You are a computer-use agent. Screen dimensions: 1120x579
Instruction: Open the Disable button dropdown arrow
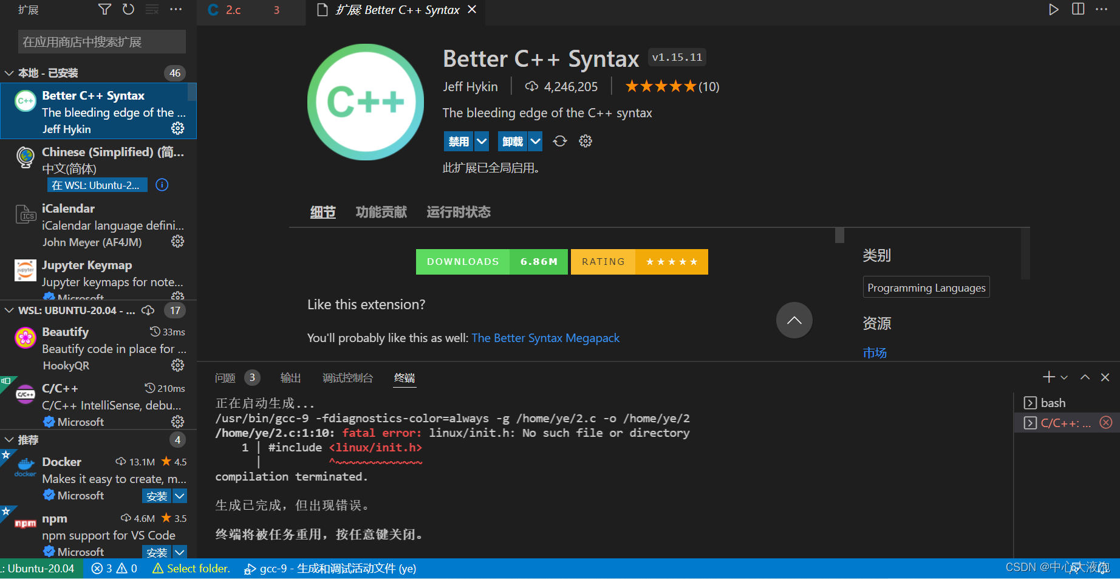[x=482, y=142]
